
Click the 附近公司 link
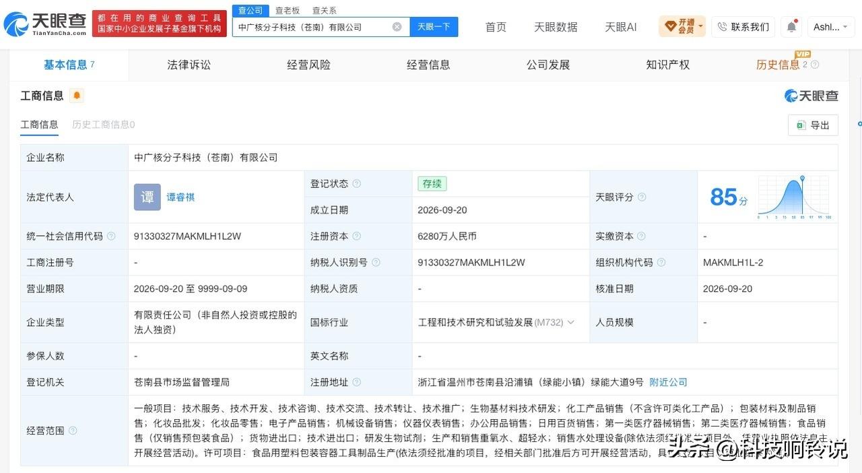(668, 382)
